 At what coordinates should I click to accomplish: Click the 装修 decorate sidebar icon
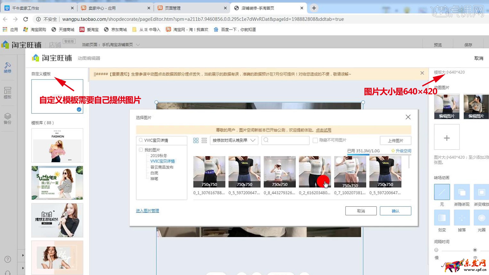pos(7,67)
